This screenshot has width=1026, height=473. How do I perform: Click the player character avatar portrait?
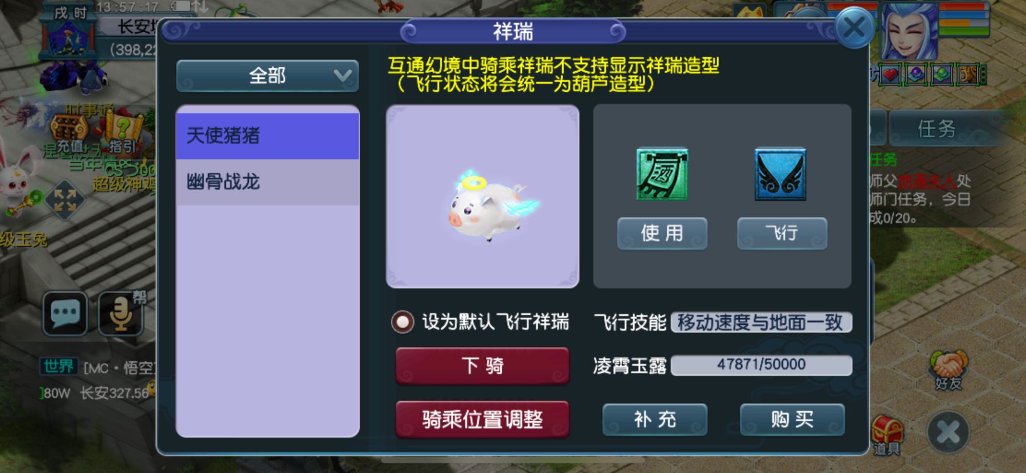[909, 32]
